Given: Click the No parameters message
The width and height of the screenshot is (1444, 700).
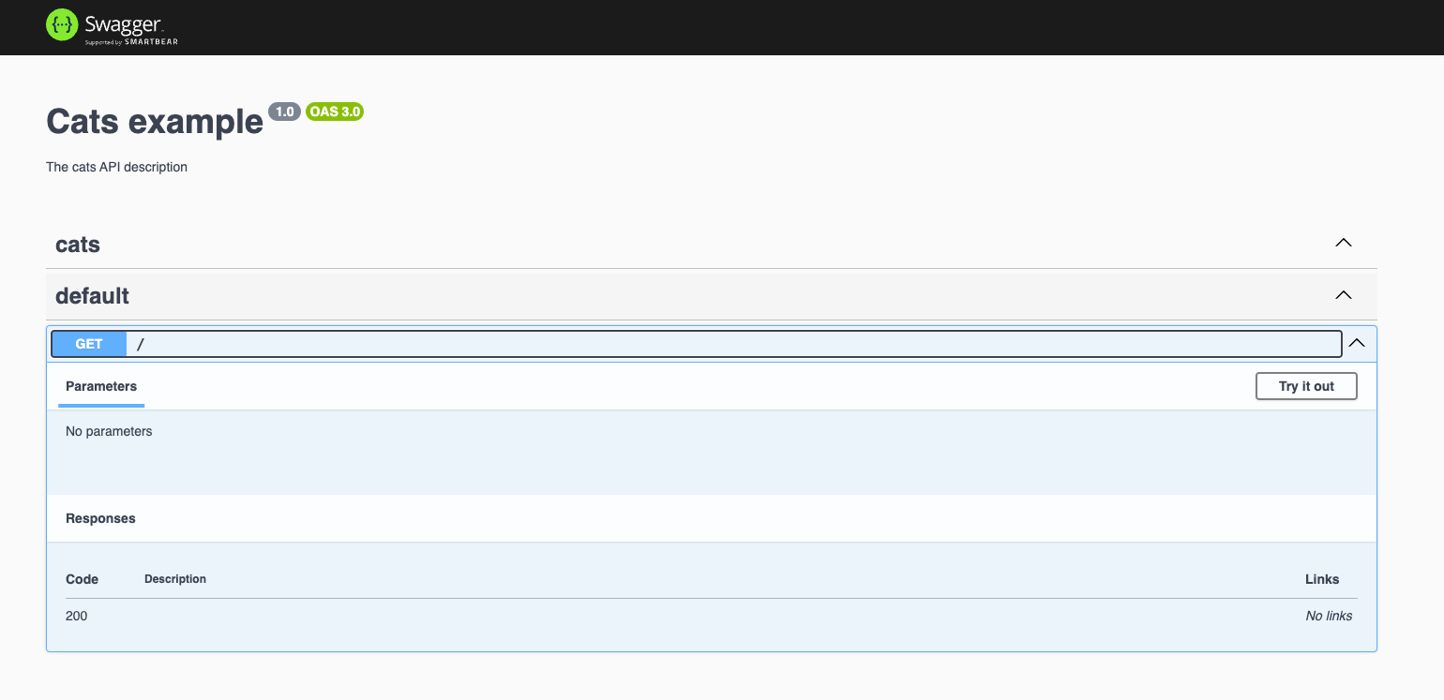Looking at the screenshot, I should 109,431.
